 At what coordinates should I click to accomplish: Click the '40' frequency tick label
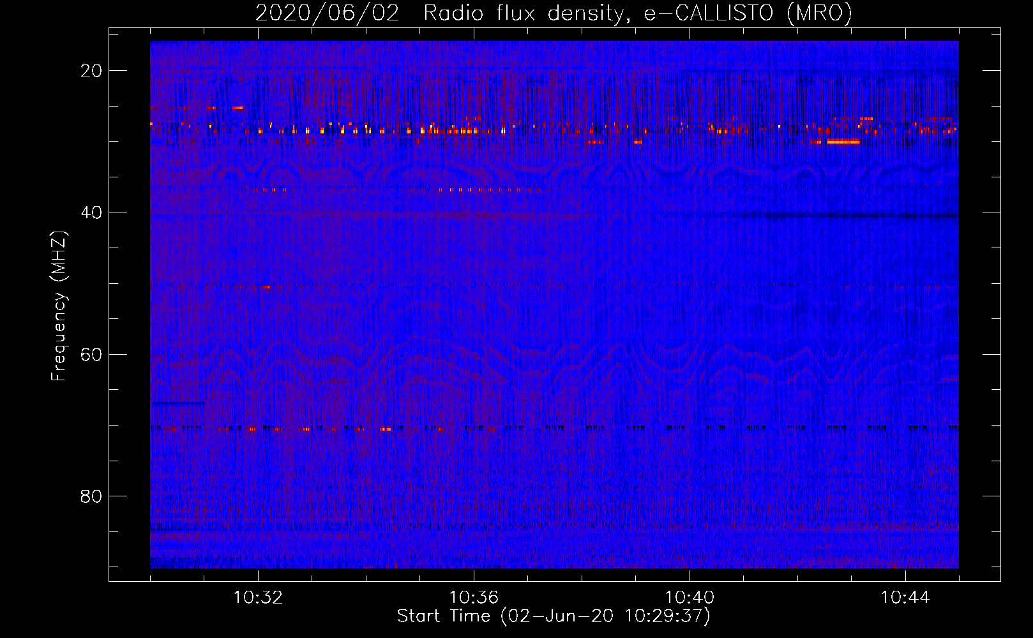pyautogui.click(x=91, y=212)
